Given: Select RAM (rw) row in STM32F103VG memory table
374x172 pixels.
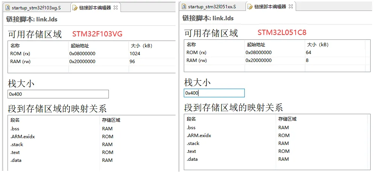Looking at the screenshot, I should (x=92, y=62).
